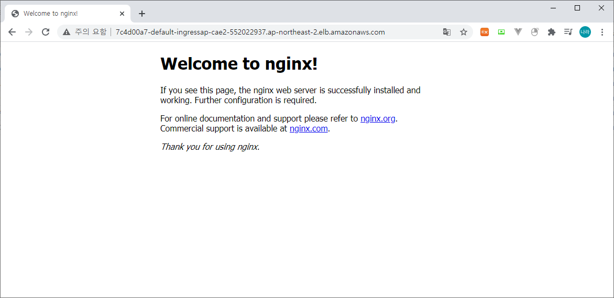Image resolution: width=614 pixels, height=298 pixels.
Task: Select the Welcome to nginx! tab
Action: pos(67,14)
